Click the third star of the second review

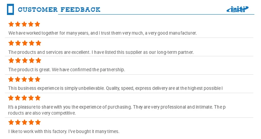pos(25,43)
